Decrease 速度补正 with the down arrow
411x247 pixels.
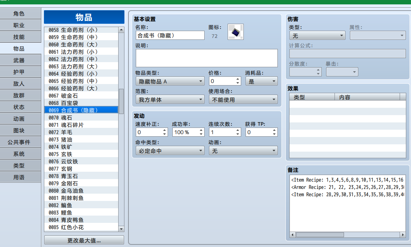164,134
